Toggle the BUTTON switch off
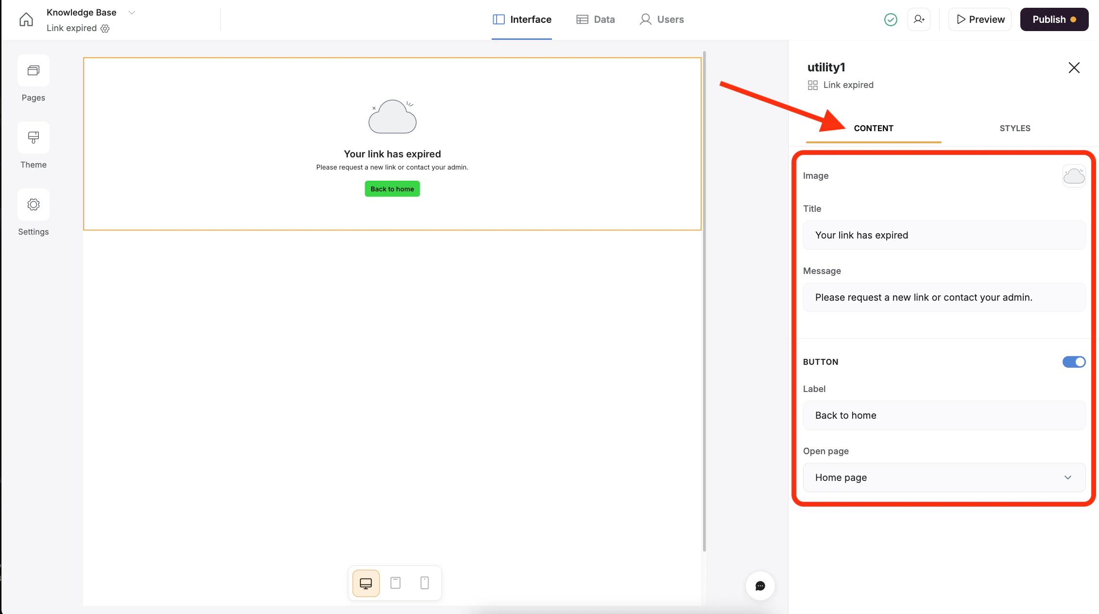This screenshot has height=614, width=1099. click(x=1074, y=362)
